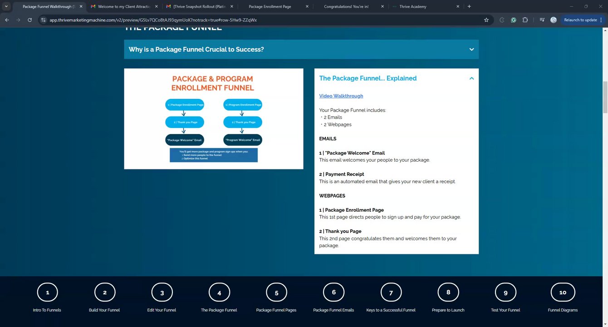Image resolution: width=608 pixels, height=327 pixels.
Task: Open step 6 Package Funnel Emails circle
Action: 333,292
